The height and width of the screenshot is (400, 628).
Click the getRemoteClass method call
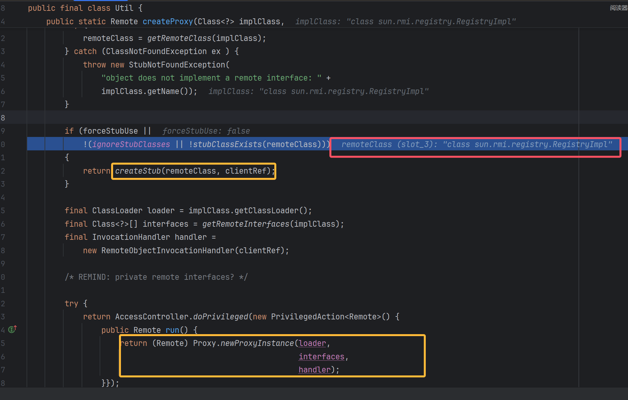click(x=179, y=38)
